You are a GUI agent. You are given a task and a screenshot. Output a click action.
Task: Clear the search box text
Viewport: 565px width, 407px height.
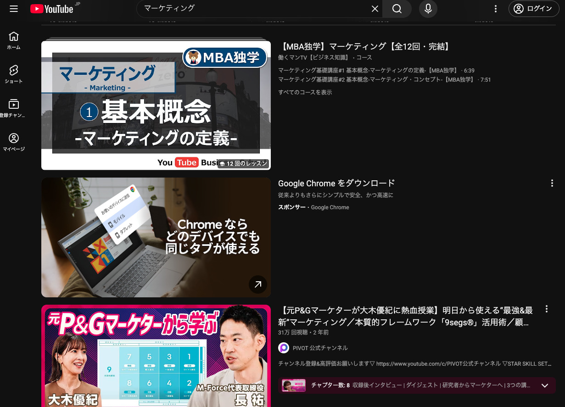375,9
